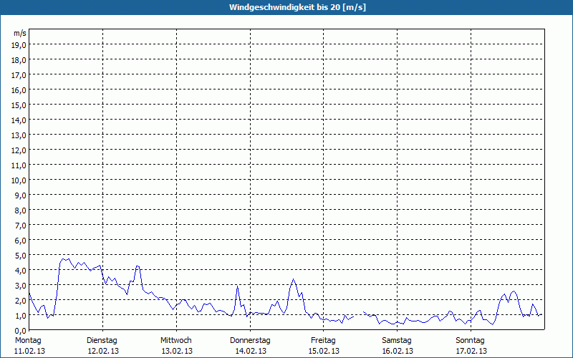573x358 pixels.
Task: Click the '15.02.13' date label
Action: tap(324, 351)
